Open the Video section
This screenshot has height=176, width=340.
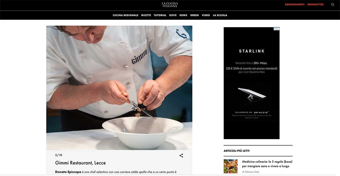click(206, 15)
